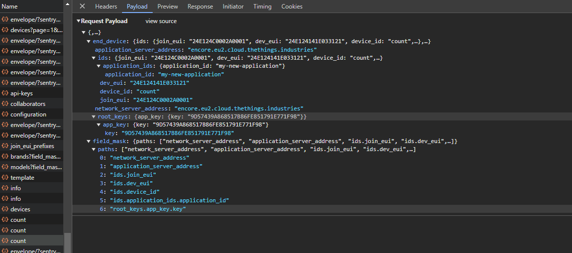
Task: Open the Timing tab
Action: (x=262, y=7)
